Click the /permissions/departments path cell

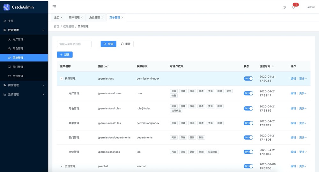click(x=114, y=137)
